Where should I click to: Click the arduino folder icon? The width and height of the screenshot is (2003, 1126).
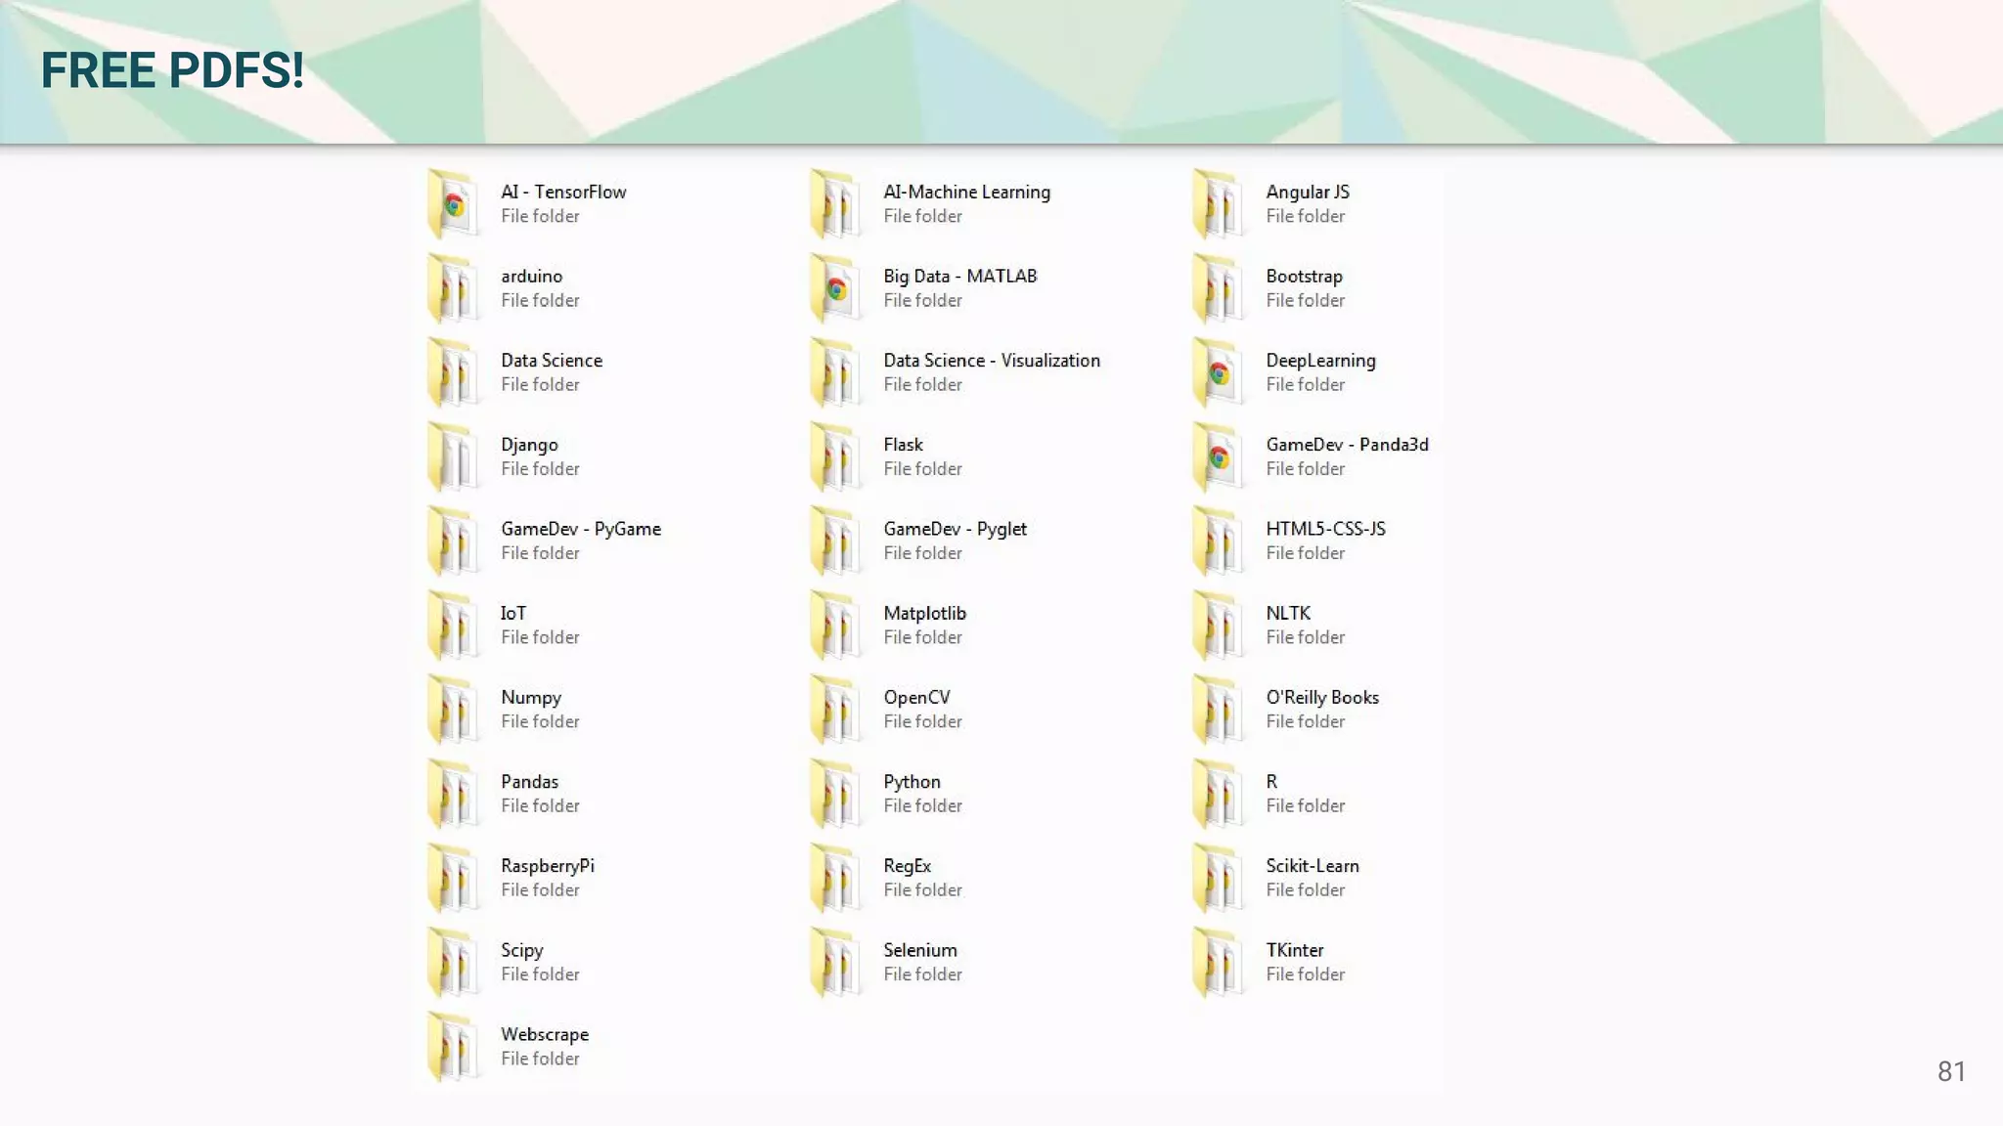point(454,288)
